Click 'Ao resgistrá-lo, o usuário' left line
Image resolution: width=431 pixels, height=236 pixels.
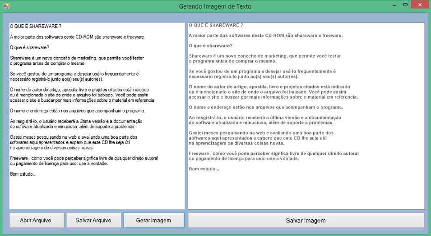76,121
